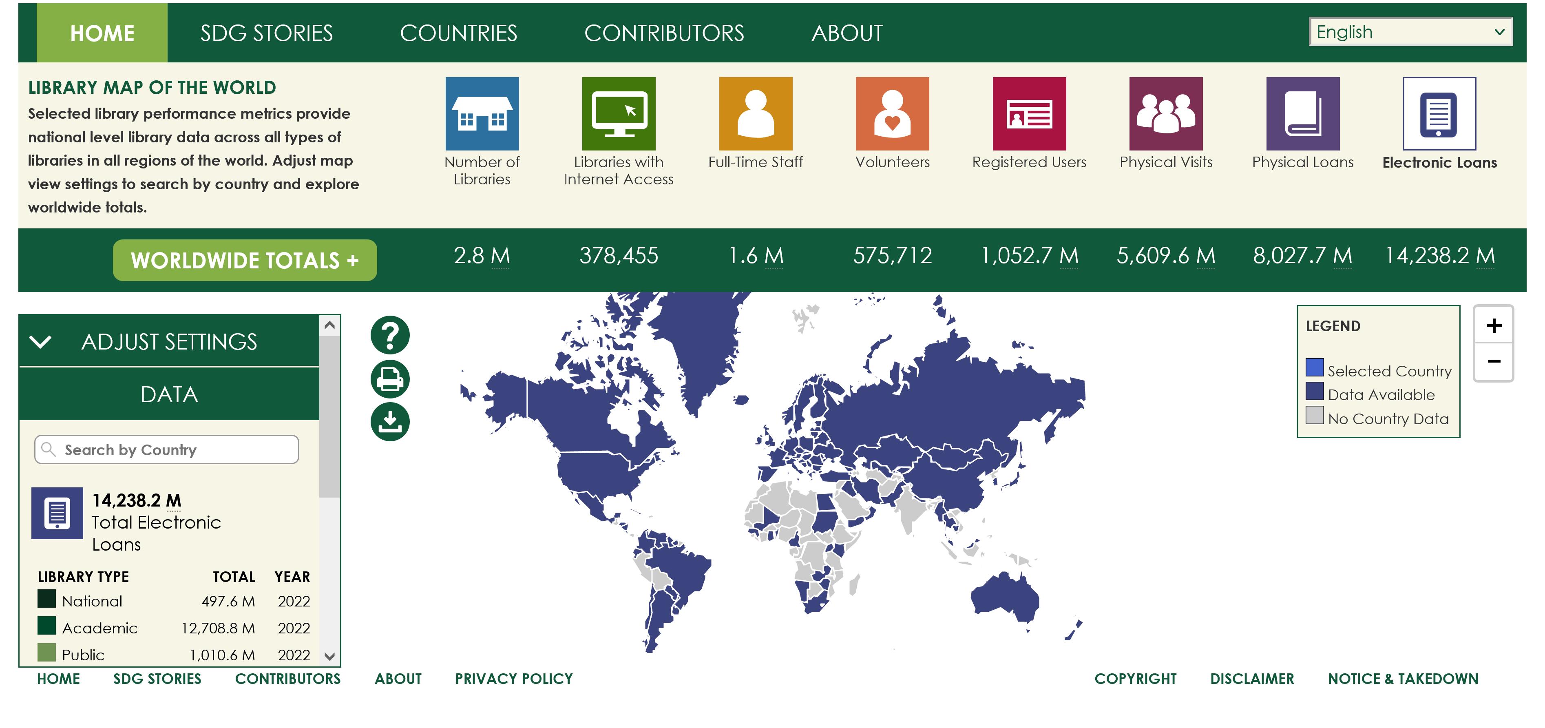Click the Public 1,010.6 M value

coord(222,655)
